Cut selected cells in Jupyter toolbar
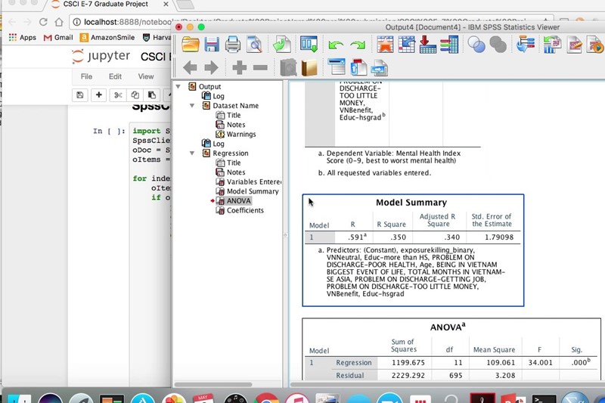The height and width of the screenshot is (403, 605). pyautogui.click(x=119, y=95)
